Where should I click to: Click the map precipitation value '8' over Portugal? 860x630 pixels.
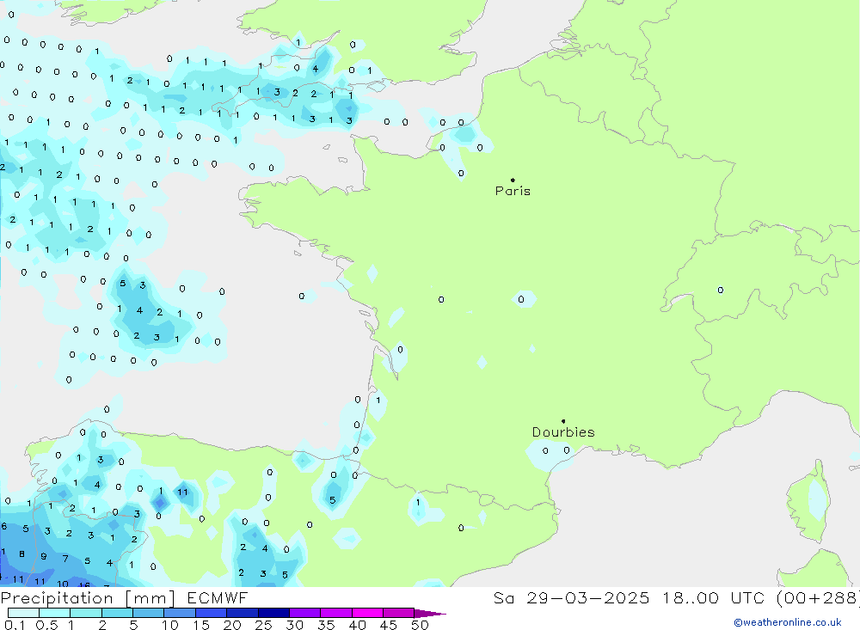click(22, 554)
